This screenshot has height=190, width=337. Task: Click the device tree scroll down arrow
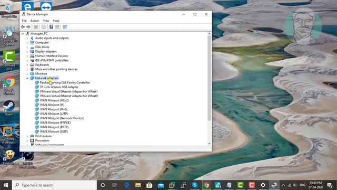click(210, 144)
